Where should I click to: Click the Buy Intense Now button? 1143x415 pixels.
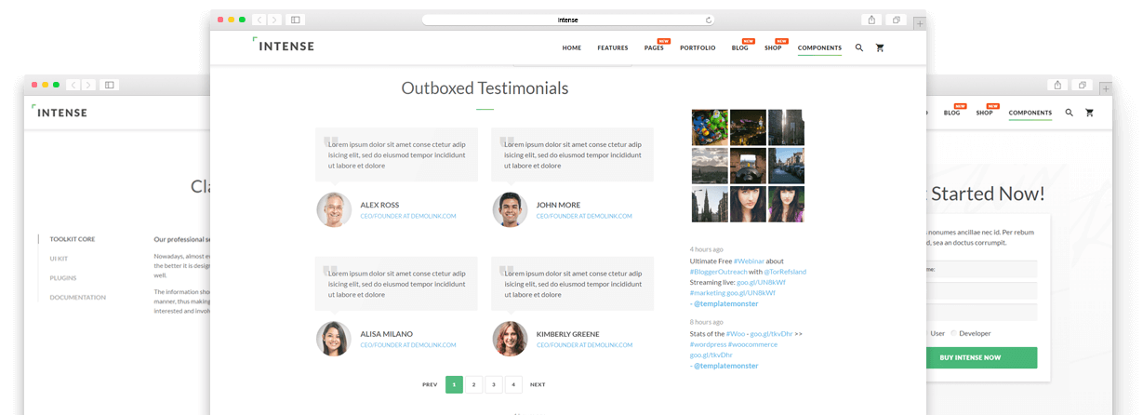[970, 357]
